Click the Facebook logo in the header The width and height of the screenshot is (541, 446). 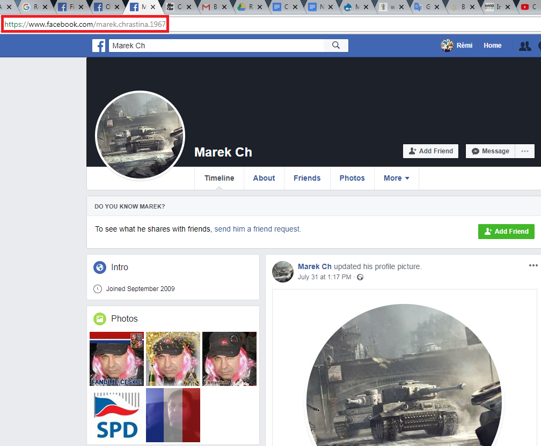(x=99, y=46)
